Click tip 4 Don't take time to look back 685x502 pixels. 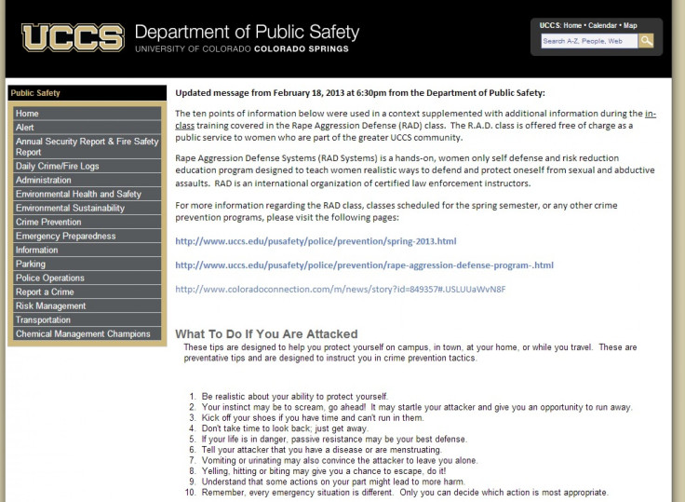tap(285, 428)
